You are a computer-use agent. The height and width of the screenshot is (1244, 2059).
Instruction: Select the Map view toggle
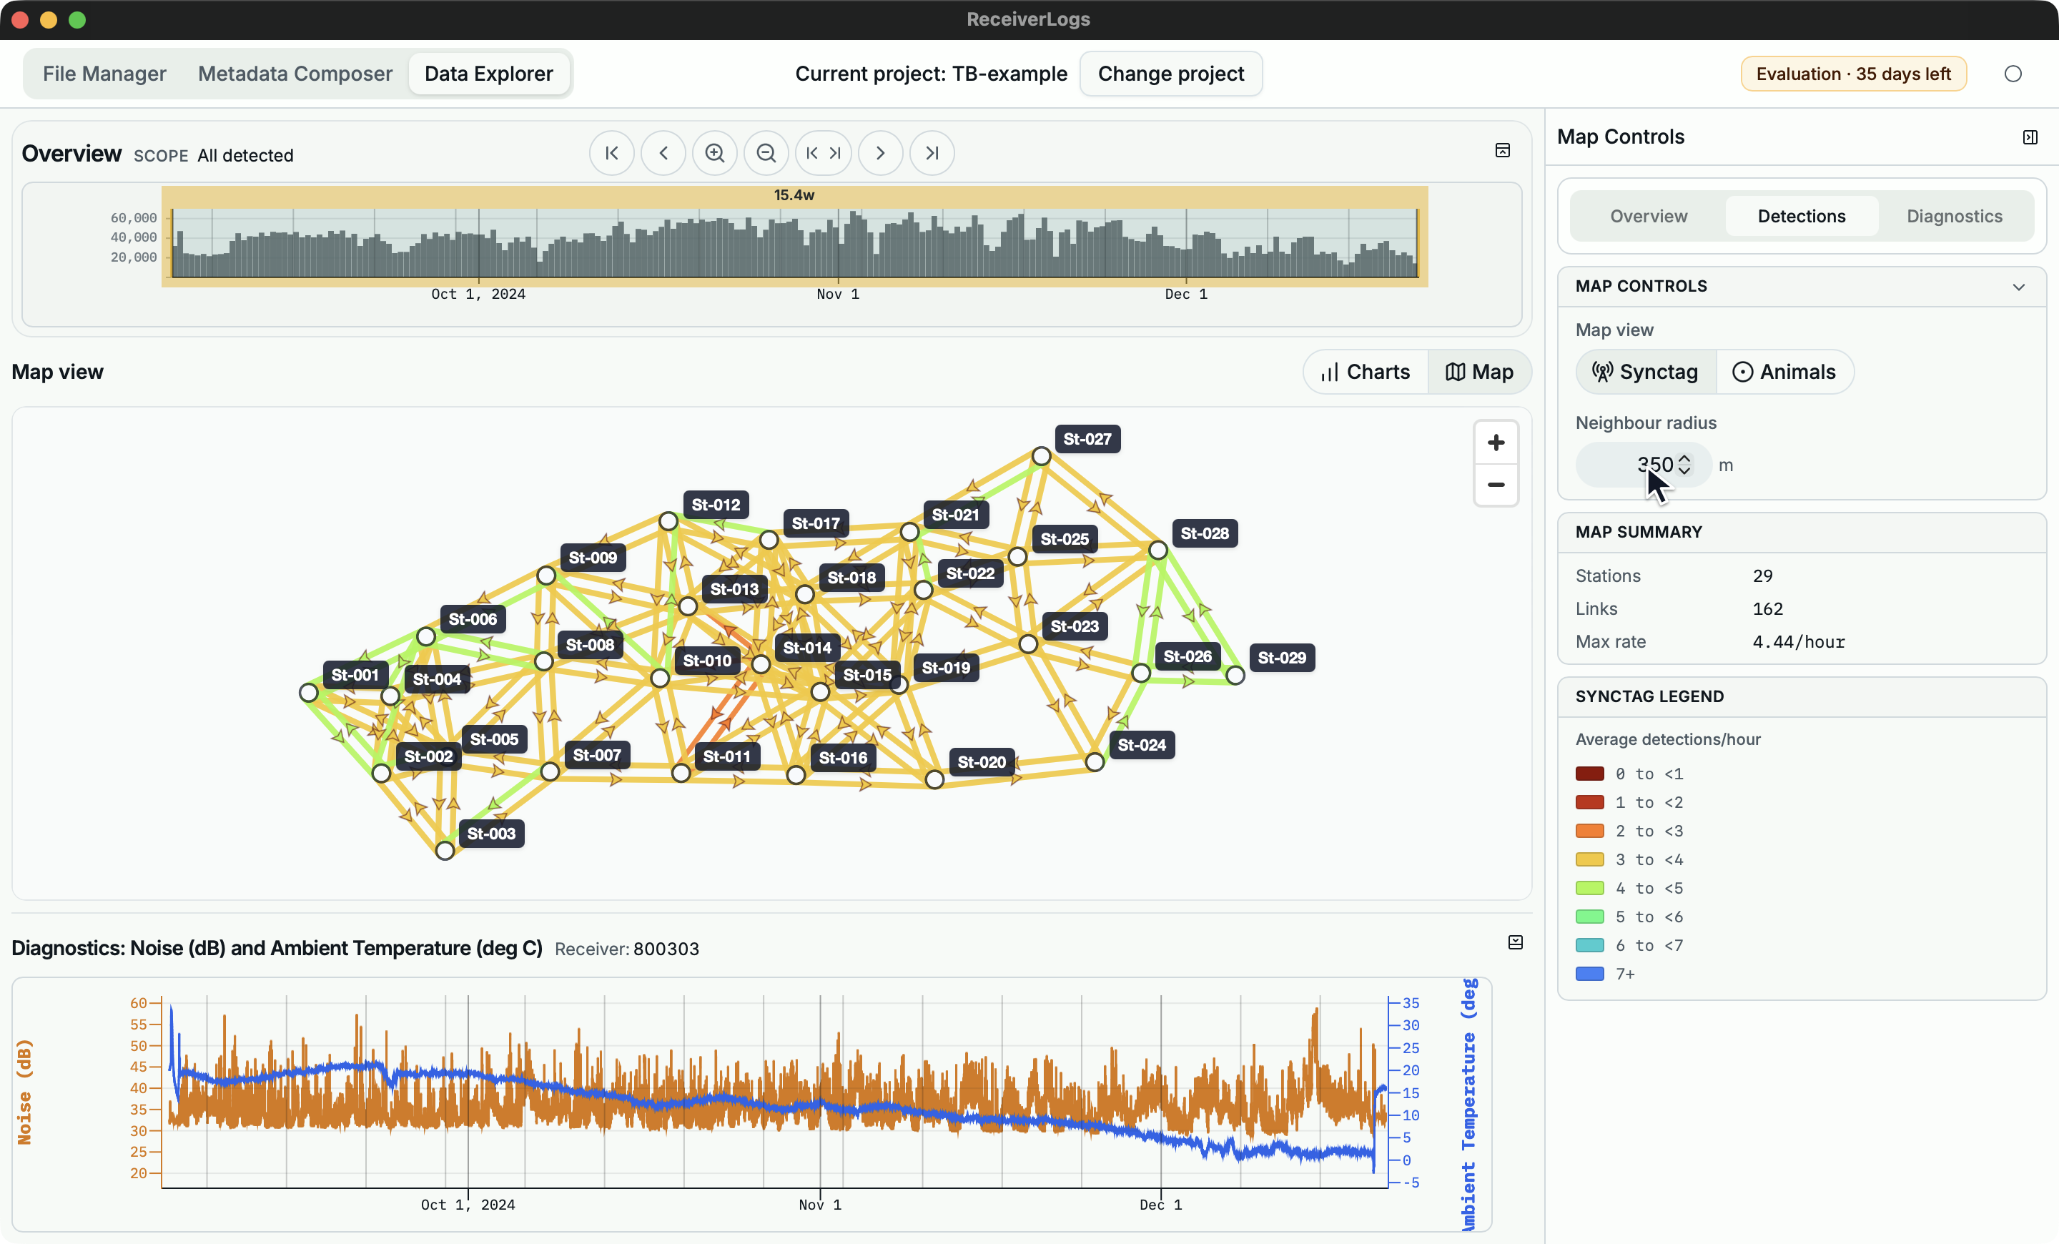(1479, 372)
